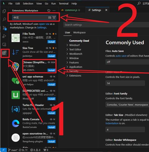The image size is (149, 152).
Task: Clear extension search results icon
Action: point(50,17)
